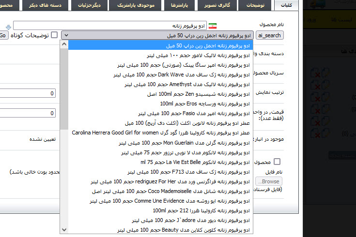Select Carolina Herrera Good Girl option

tap(161, 133)
